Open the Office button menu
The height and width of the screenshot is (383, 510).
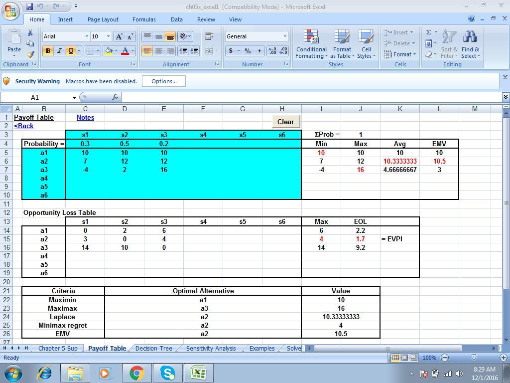point(11,11)
